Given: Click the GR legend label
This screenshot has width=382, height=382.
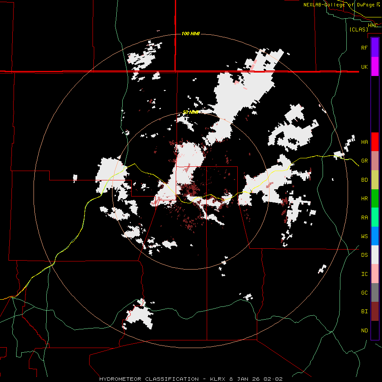Looking at the screenshot, I should 364,161.
